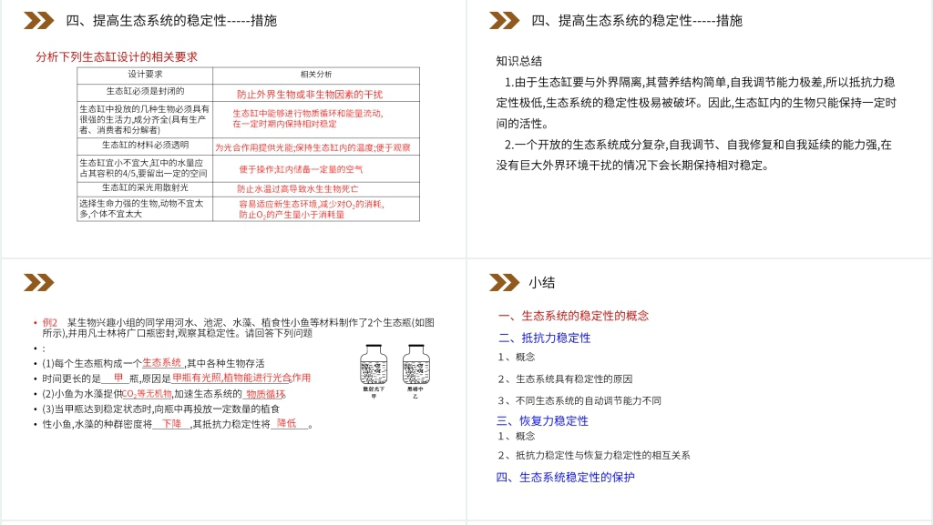Click the chevron arrows icon on top-right slide

[504, 20]
